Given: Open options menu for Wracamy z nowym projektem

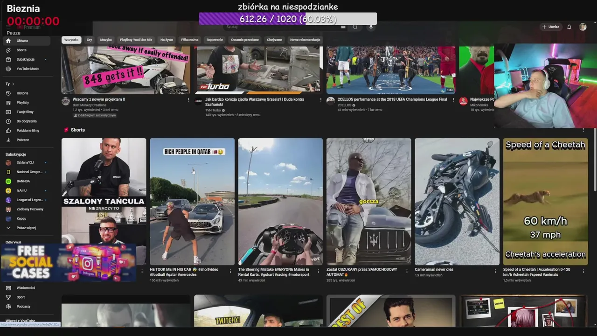Looking at the screenshot, I should (x=188, y=99).
